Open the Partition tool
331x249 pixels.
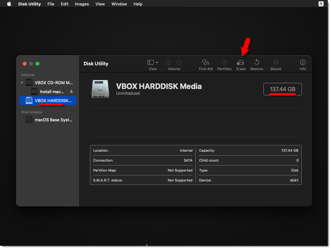coord(224,62)
